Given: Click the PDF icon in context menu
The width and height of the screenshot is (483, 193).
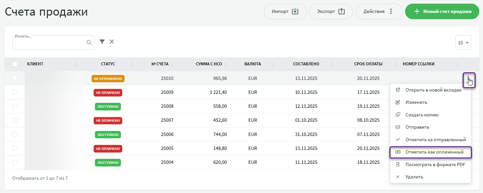Looking at the screenshot, I should (398, 164).
